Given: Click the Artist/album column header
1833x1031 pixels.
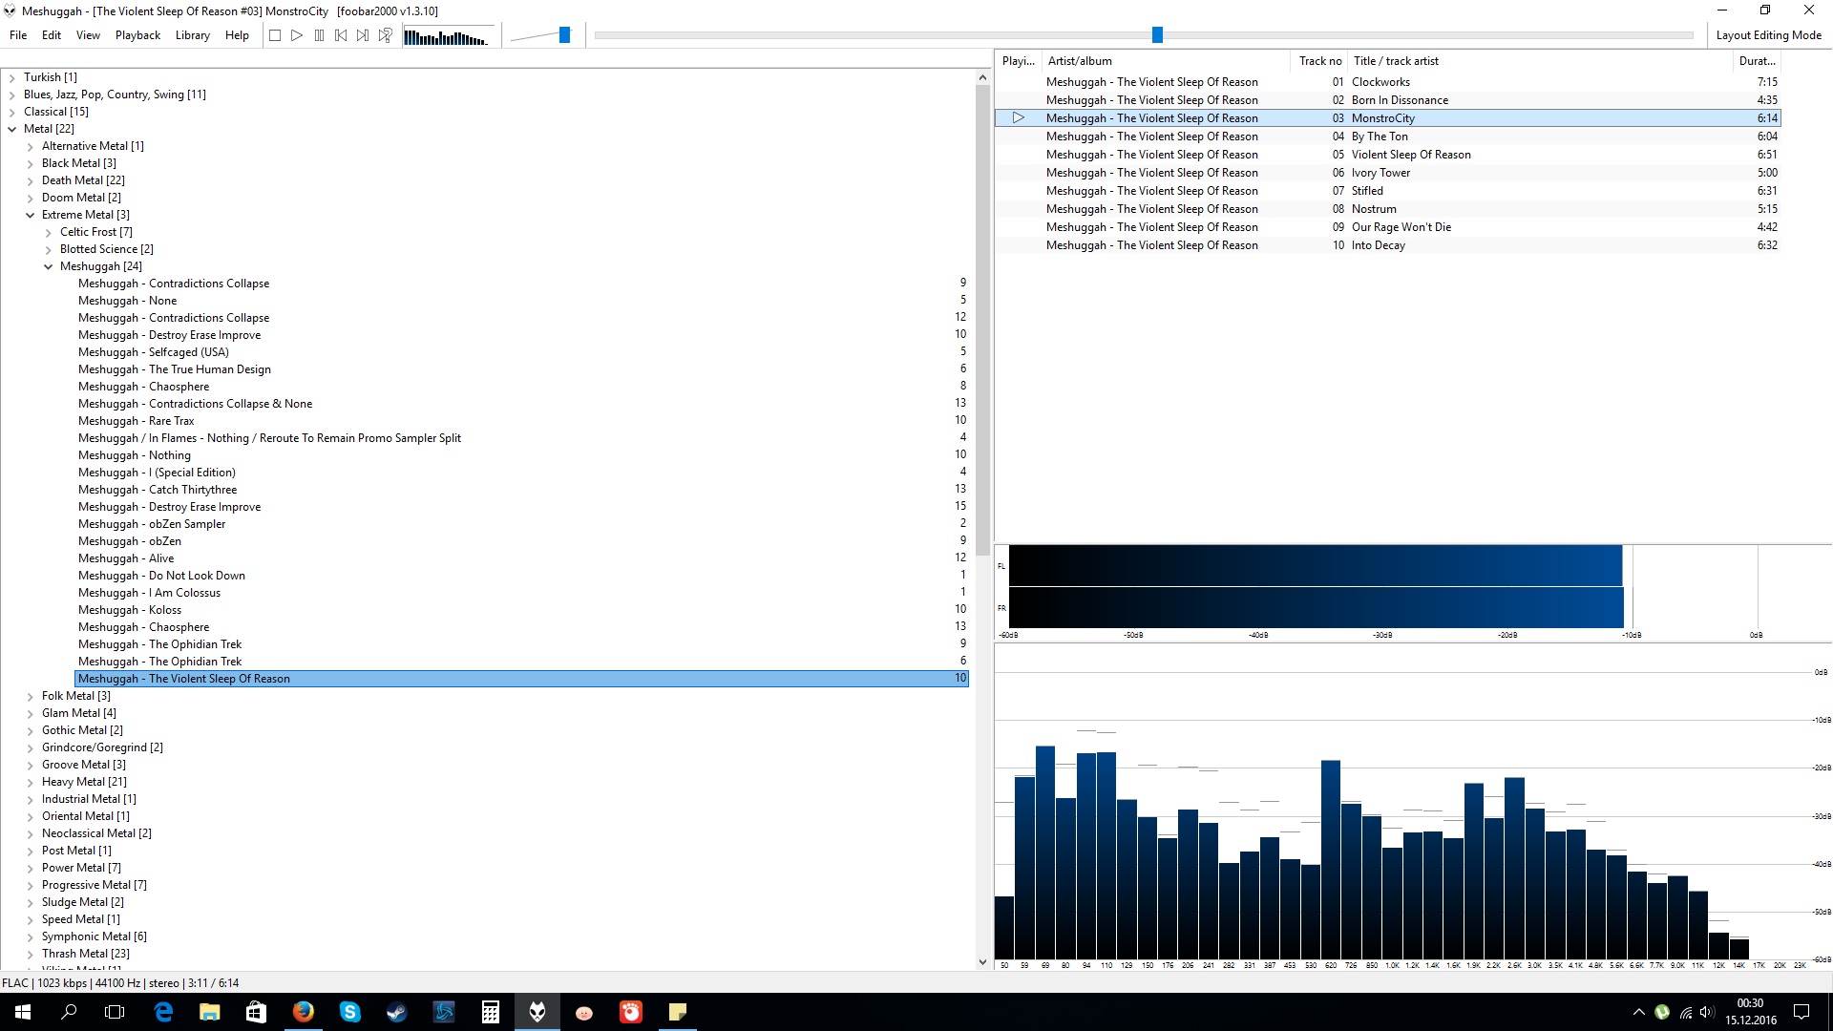Looking at the screenshot, I should [x=1079, y=61].
